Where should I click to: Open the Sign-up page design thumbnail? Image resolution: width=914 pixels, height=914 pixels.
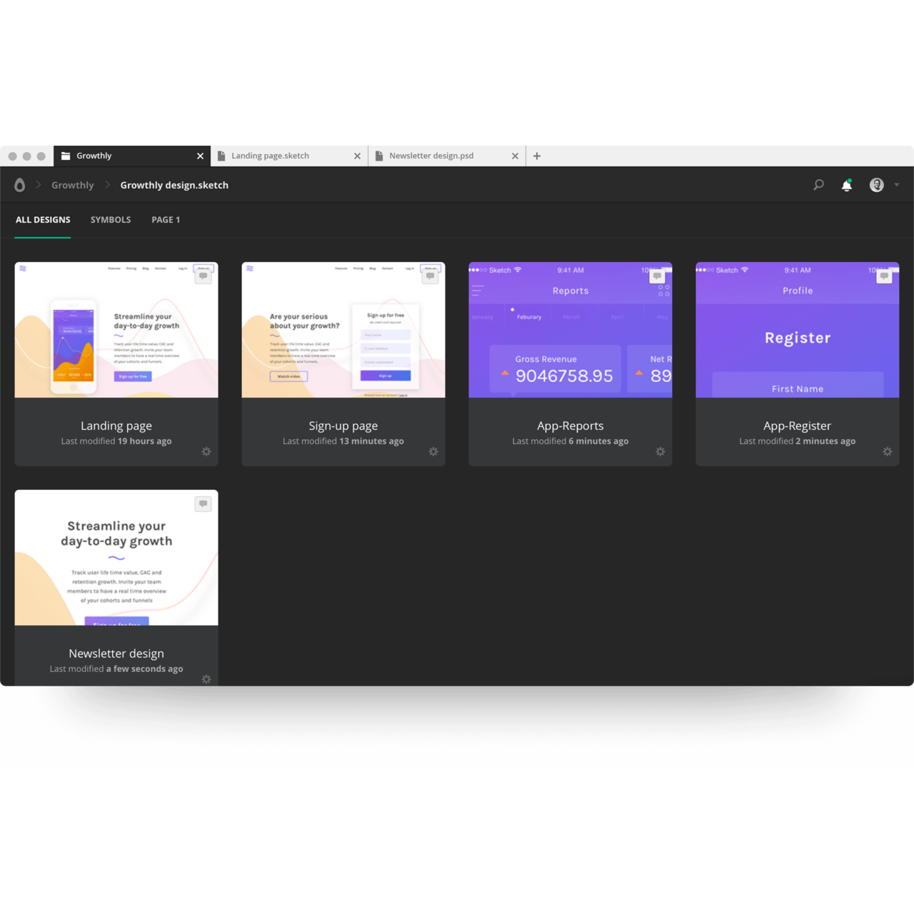(x=343, y=330)
